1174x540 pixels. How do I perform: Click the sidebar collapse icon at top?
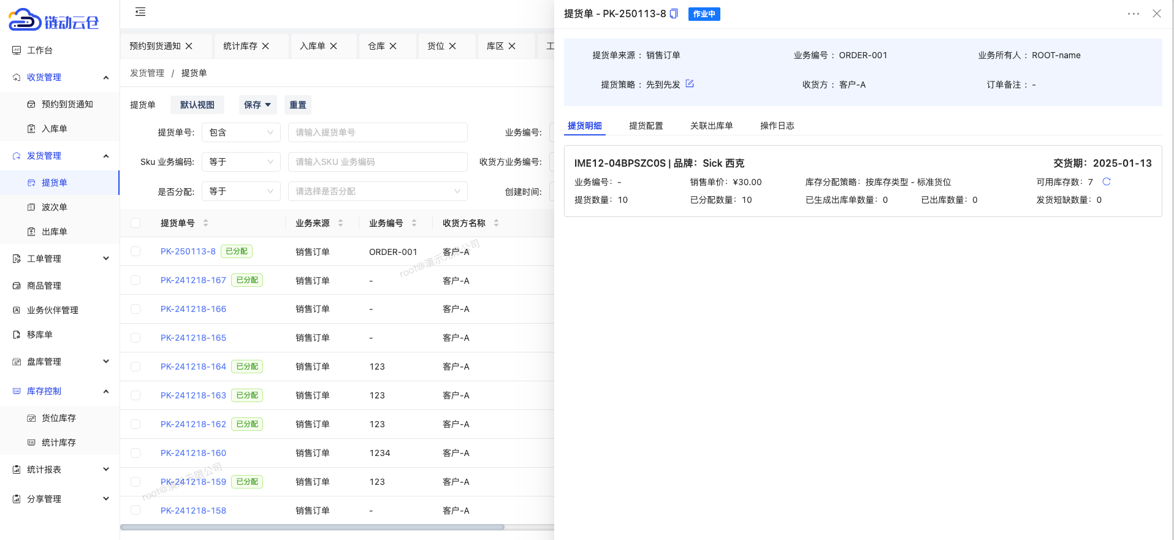click(x=140, y=12)
